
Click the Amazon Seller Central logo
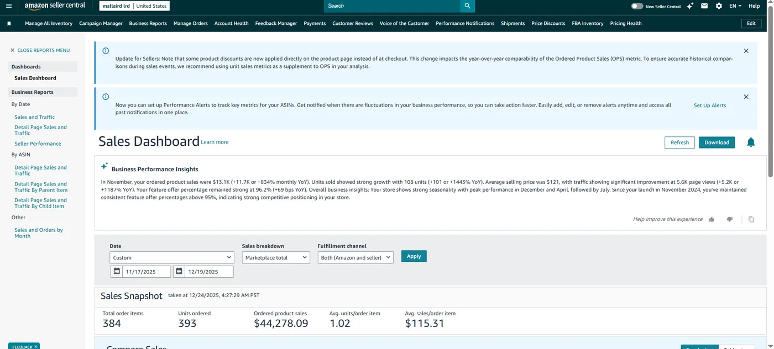pos(55,6)
